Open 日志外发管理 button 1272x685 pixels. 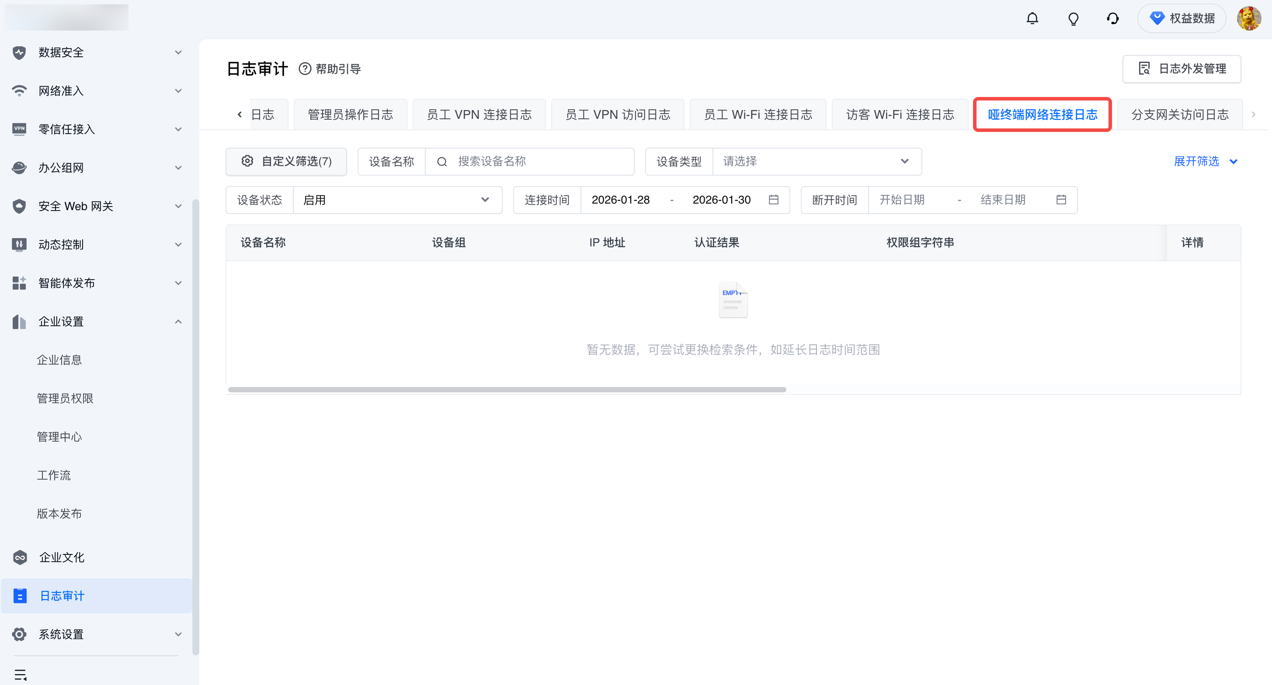(x=1182, y=69)
